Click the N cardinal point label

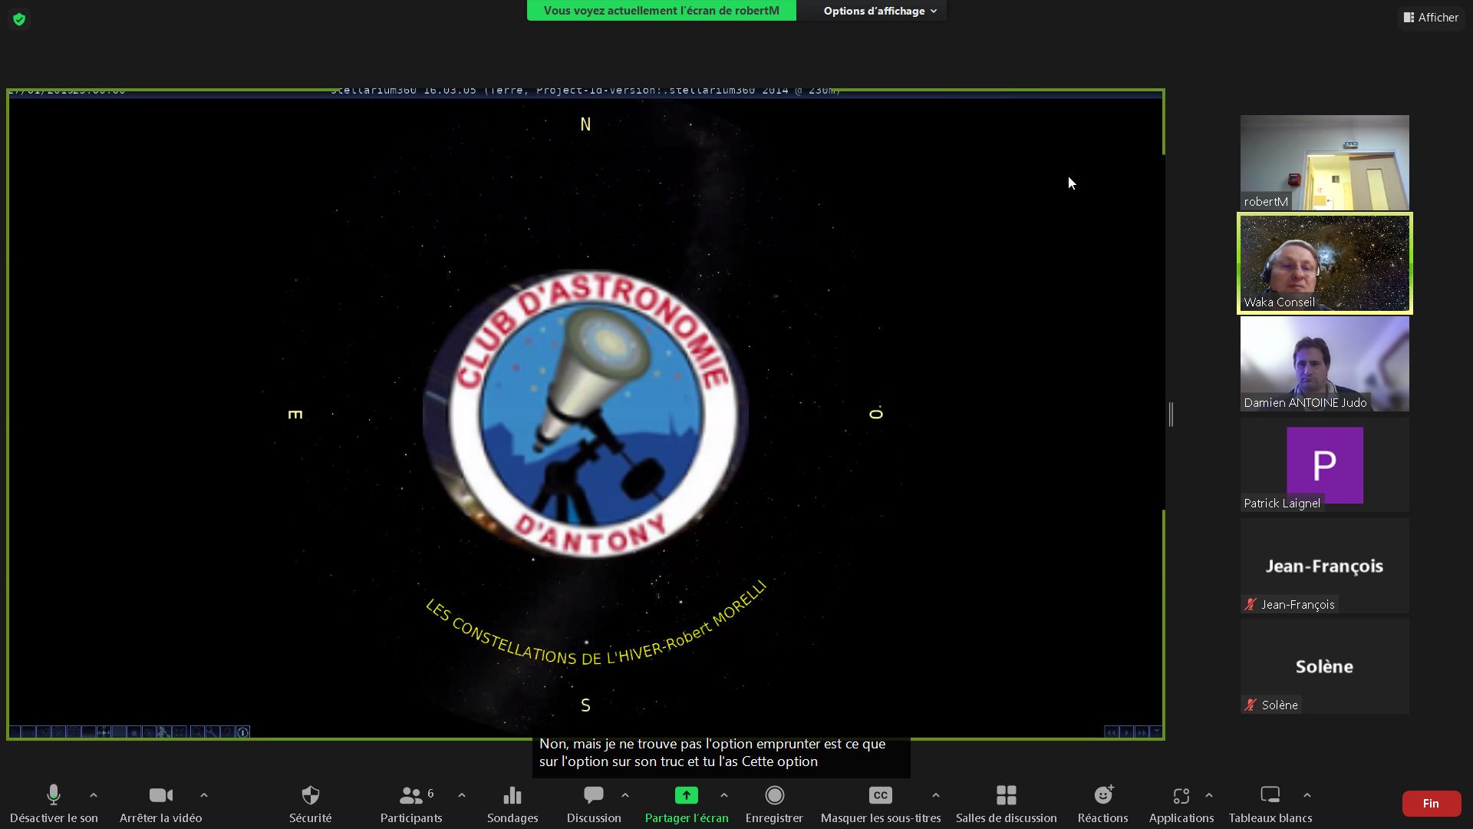click(585, 124)
